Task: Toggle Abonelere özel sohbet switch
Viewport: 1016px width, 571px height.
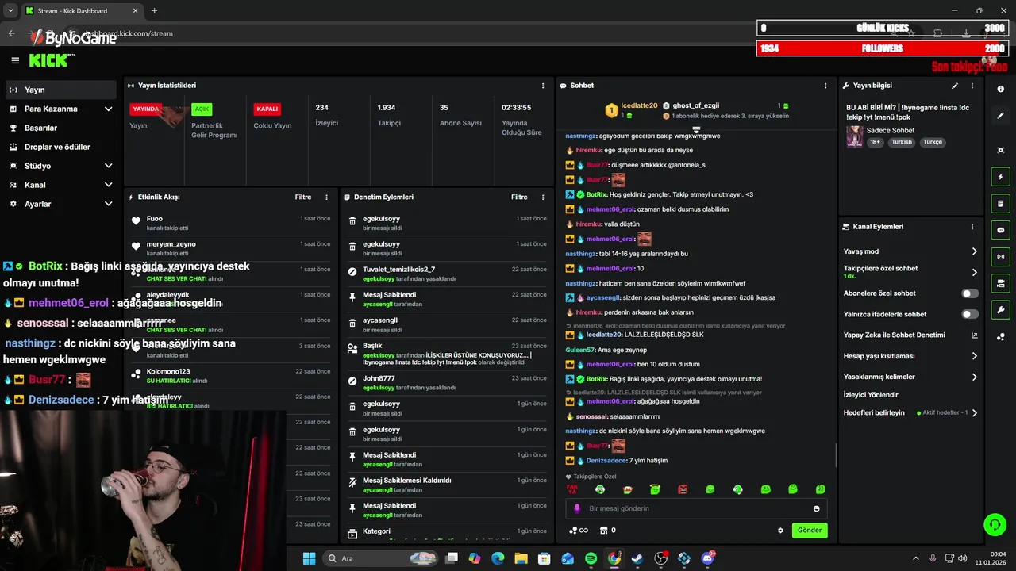Action: tap(970, 293)
